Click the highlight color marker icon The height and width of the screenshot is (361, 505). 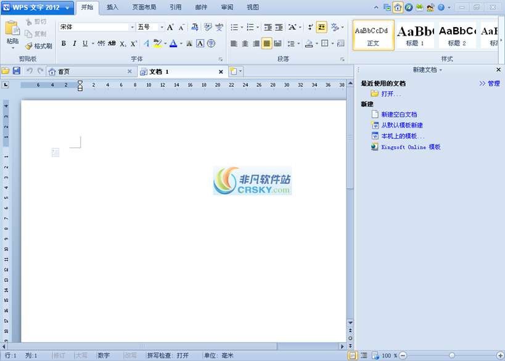click(x=157, y=44)
